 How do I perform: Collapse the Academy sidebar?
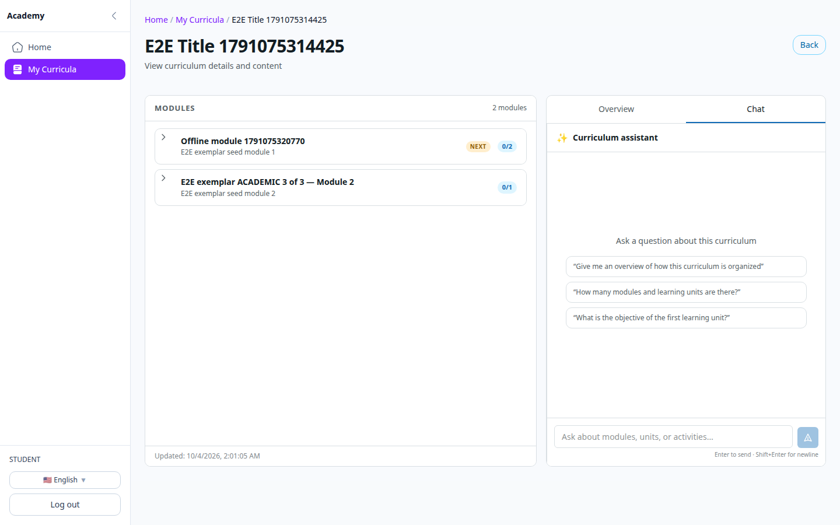point(114,16)
